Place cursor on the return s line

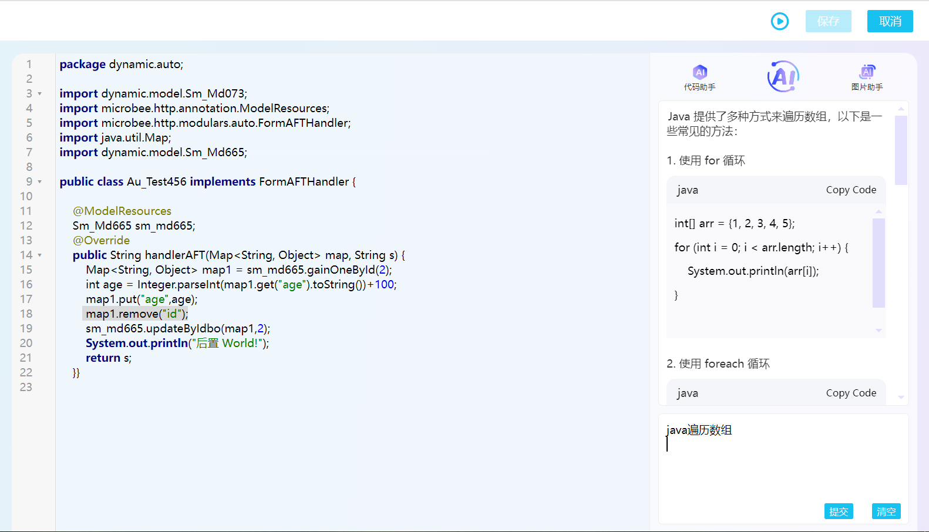(109, 358)
